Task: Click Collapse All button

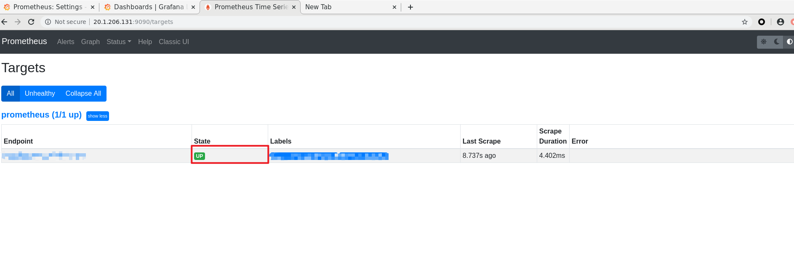Action: tap(83, 94)
